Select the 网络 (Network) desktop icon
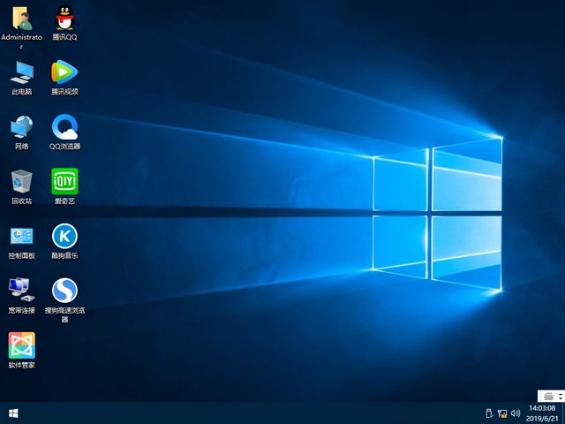 [x=21, y=127]
